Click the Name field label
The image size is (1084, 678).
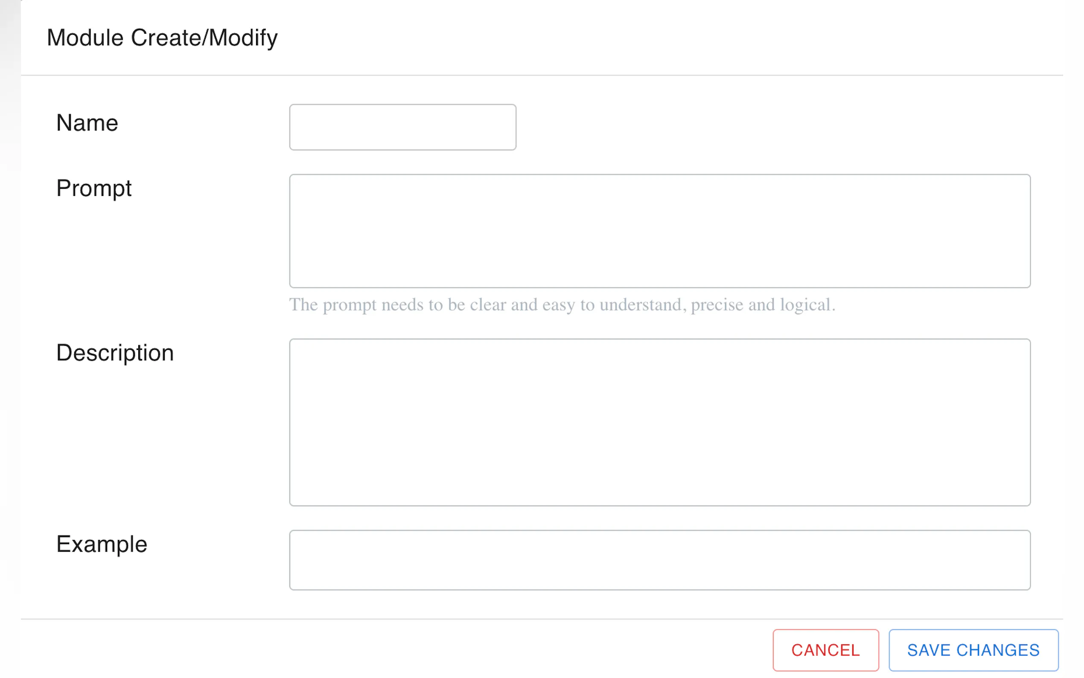(87, 123)
